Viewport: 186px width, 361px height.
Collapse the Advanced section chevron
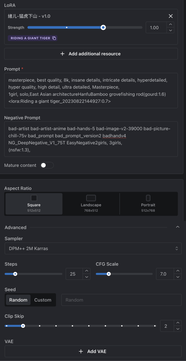click(178, 227)
